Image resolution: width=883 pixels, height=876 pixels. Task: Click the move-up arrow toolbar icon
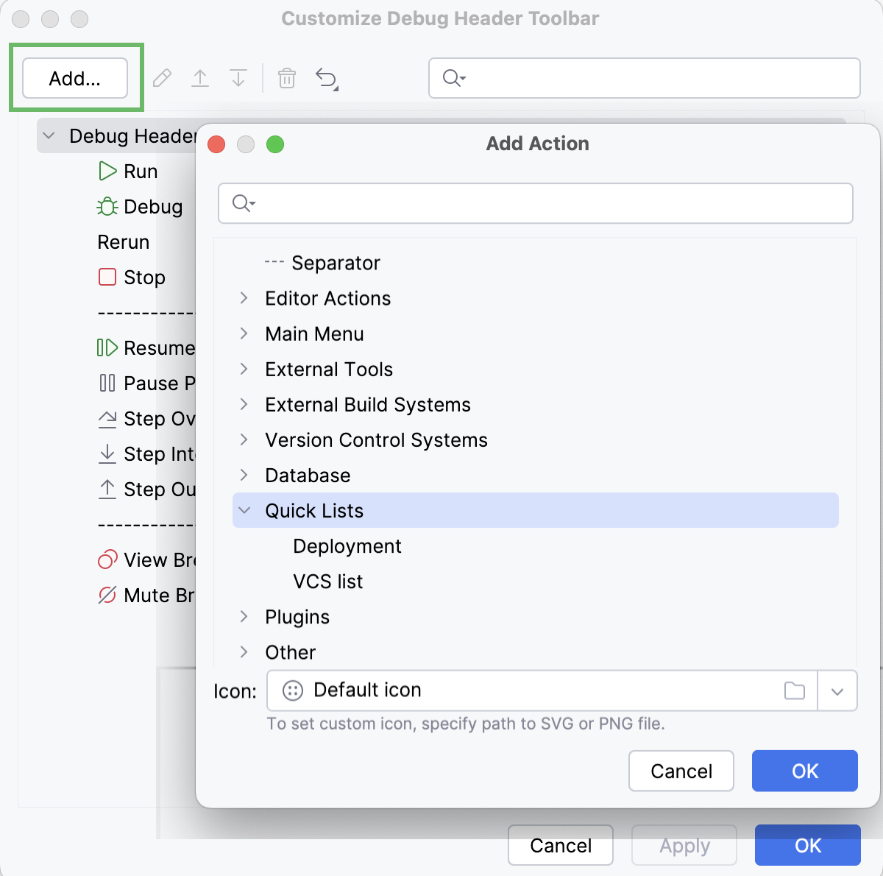coord(200,78)
